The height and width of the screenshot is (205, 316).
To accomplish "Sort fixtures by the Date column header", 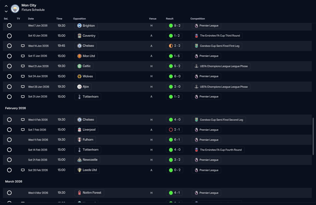I will pos(31,18).
